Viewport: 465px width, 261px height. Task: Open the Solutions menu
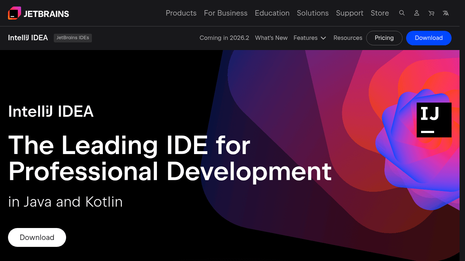pos(313,13)
